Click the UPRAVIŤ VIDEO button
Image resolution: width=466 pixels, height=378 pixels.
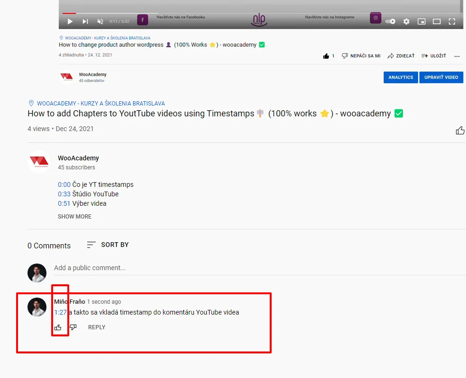(x=441, y=77)
